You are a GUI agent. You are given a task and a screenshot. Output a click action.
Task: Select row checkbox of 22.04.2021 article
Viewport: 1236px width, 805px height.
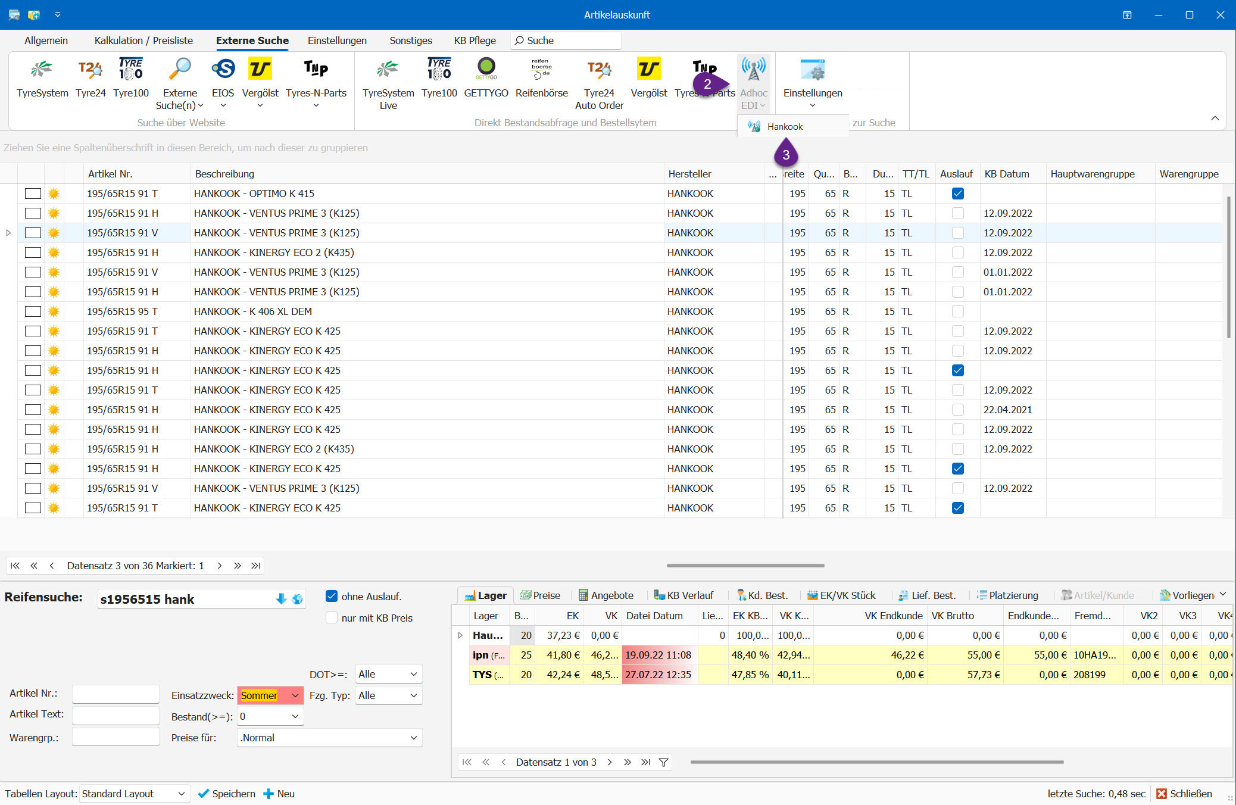click(x=33, y=410)
